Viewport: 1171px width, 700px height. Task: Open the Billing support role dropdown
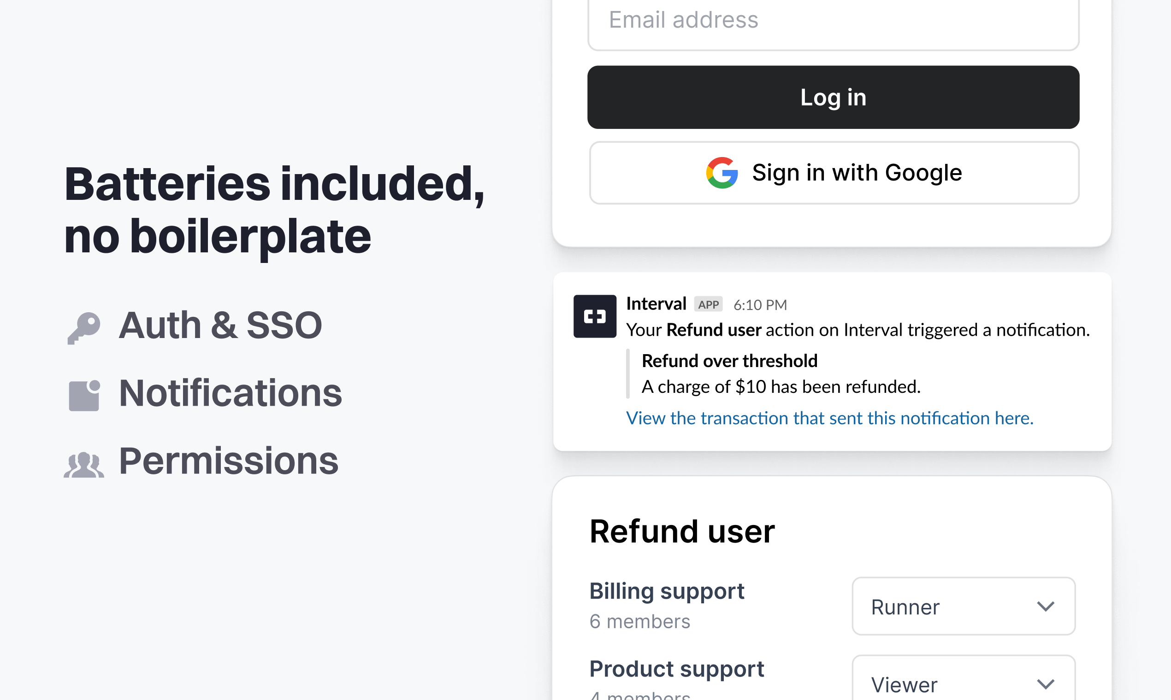click(x=963, y=606)
